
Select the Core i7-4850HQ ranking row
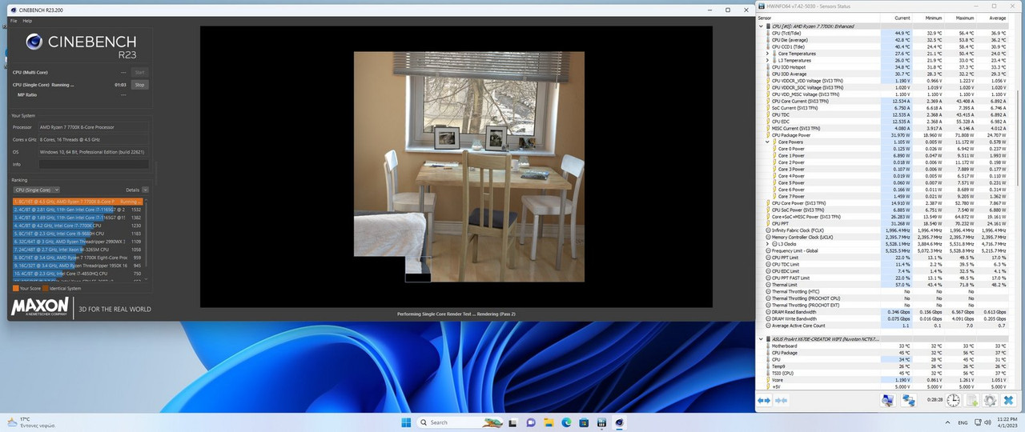click(78, 273)
